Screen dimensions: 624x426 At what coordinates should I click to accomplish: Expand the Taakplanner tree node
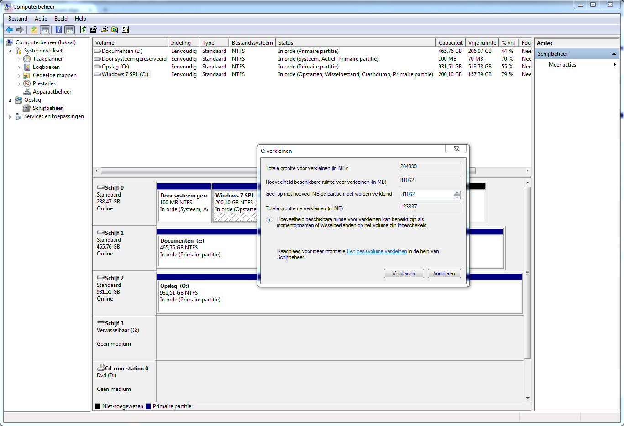click(19, 59)
